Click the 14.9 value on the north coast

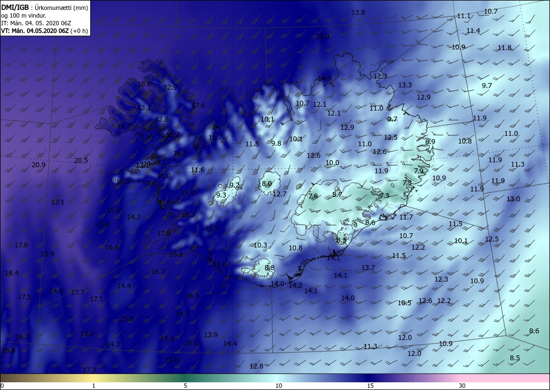[x=324, y=78]
